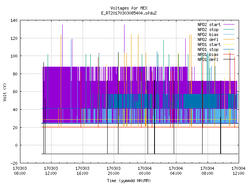The width and height of the screenshot is (246, 184).
Task: Click the 'Voltages for MEX' chart title
Action: (x=129, y=8)
